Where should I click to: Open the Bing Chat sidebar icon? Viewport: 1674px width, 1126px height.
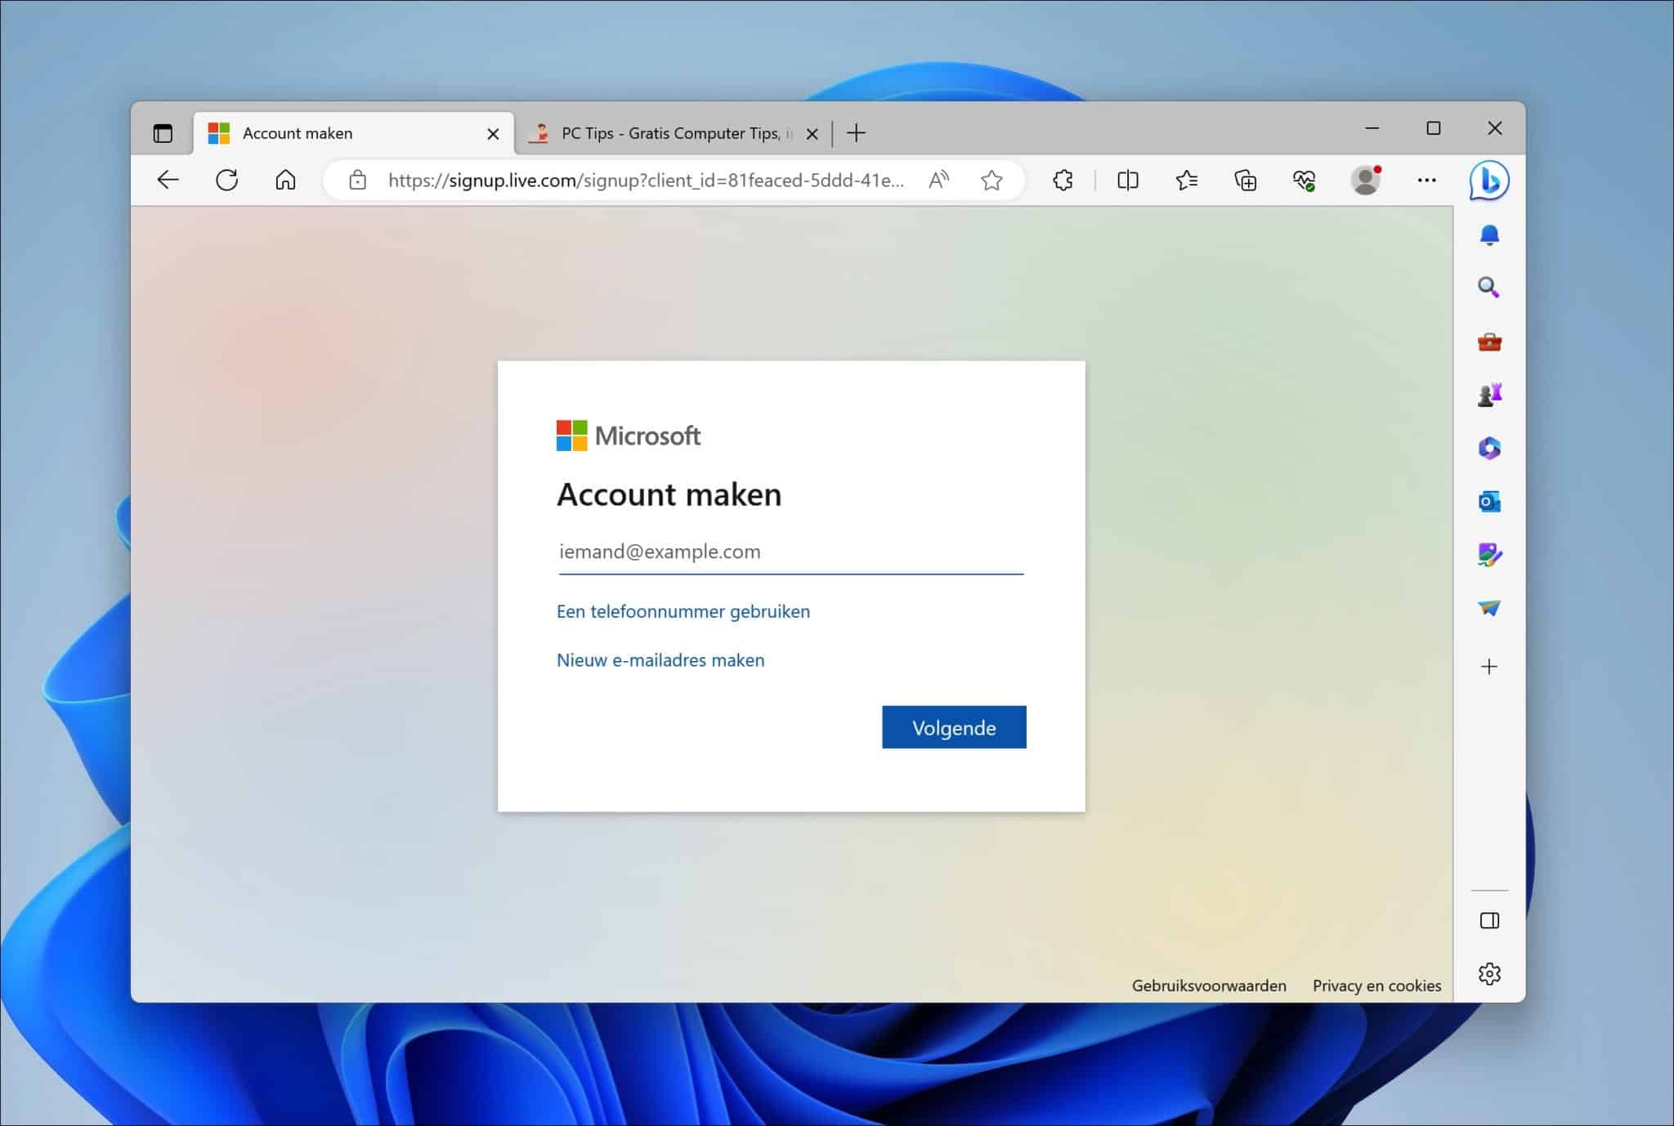tap(1489, 180)
